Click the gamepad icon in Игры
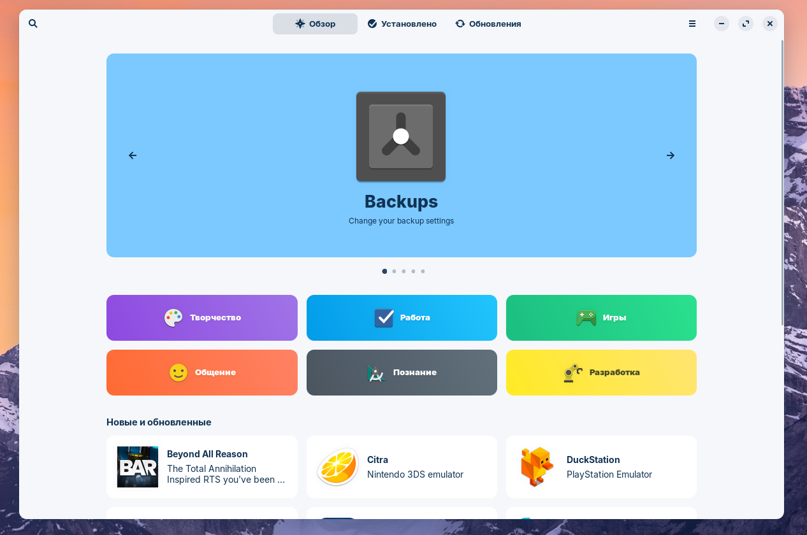This screenshot has width=807, height=535. tap(586, 318)
